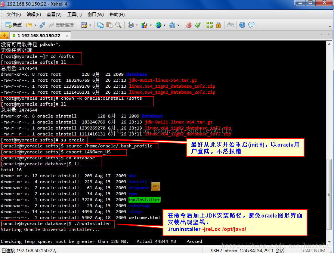Click the find magnifier icon
This screenshot has width=334, height=253.
(118, 25)
